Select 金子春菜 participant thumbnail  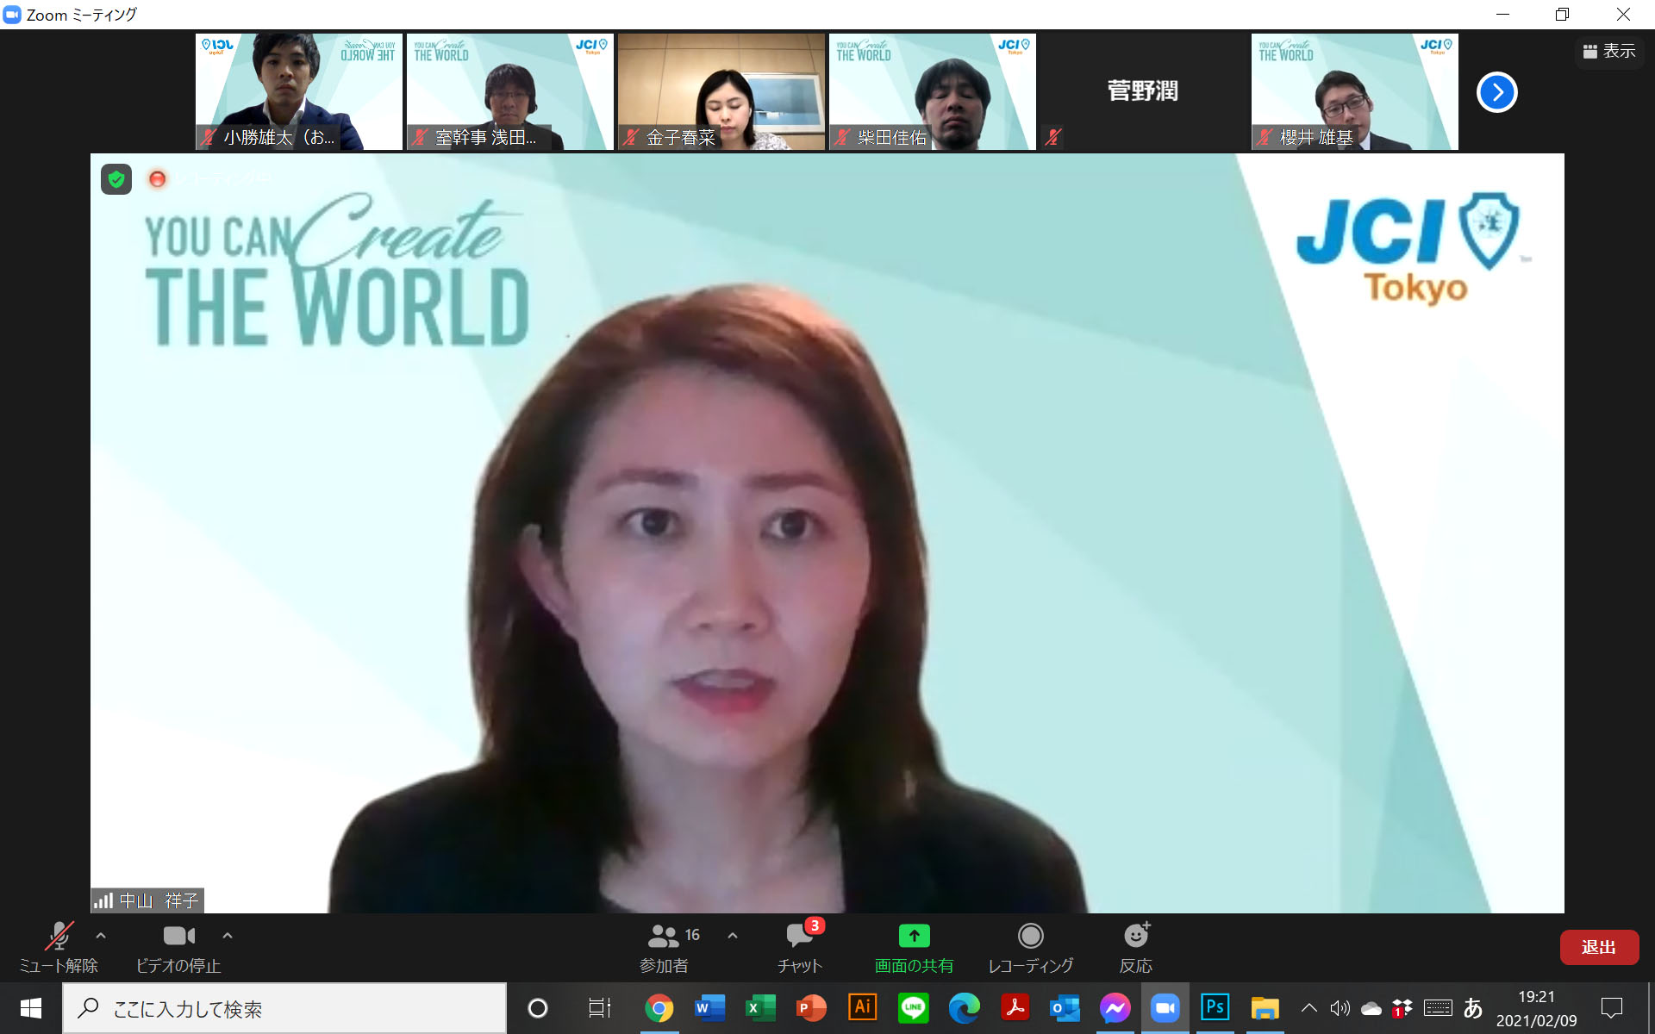(x=721, y=91)
